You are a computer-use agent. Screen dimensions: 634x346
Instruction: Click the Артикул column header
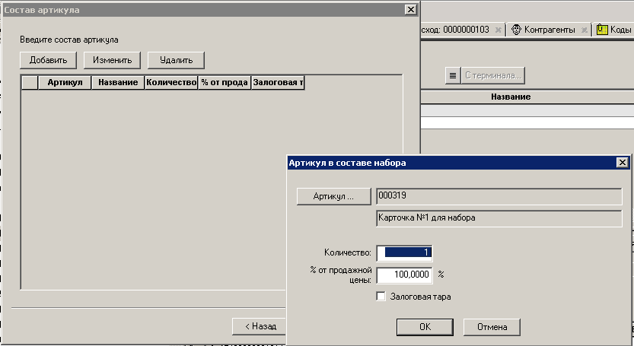[65, 82]
